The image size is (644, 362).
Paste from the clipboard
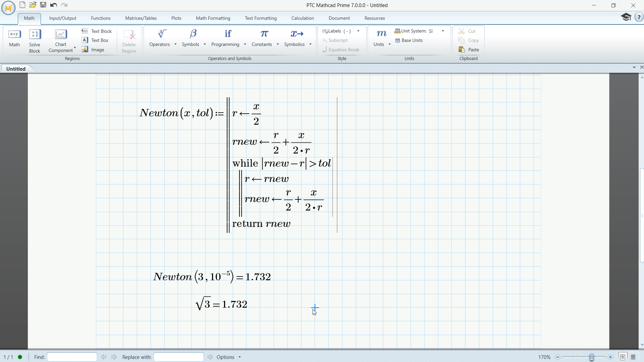[469, 50]
